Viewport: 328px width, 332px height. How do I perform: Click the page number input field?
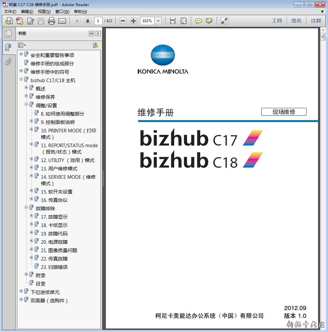pos(98,21)
